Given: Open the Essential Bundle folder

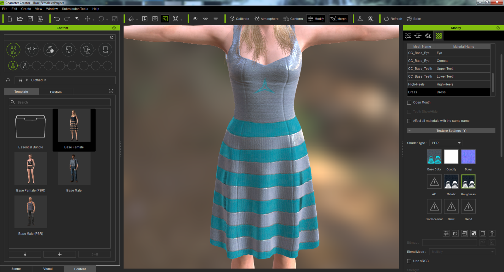Looking at the screenshot, I should pos(31,127).
